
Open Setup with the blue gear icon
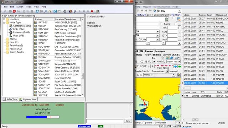55,11
